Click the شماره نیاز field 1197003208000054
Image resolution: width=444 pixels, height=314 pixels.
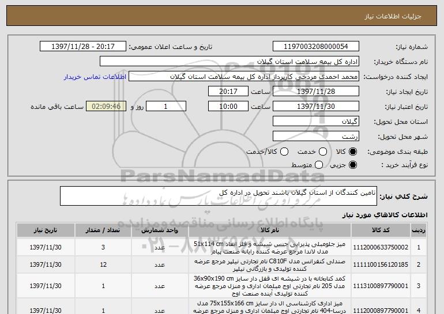[x=316, y=47]
